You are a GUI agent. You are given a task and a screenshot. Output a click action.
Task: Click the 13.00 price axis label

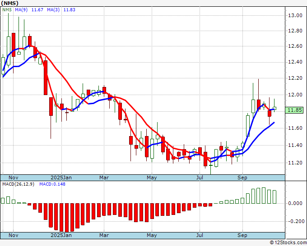click(x=295, y=15)
